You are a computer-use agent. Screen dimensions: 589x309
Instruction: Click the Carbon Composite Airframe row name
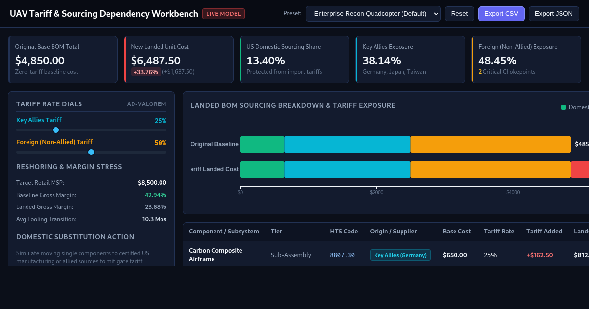(x=215, y=255)
